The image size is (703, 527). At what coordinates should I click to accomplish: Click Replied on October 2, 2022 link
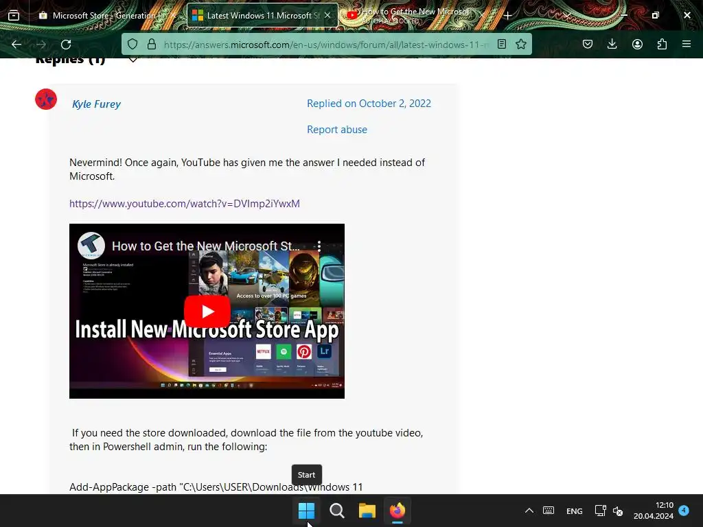click(x=369, y=104)
